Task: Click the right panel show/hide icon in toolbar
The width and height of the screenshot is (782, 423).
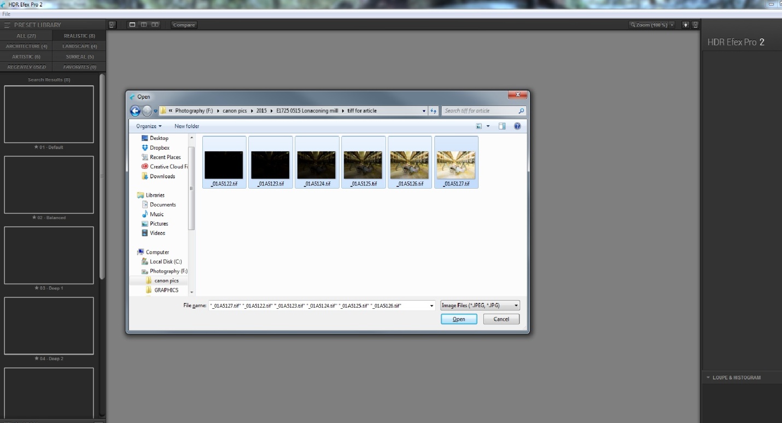Action: point(695,25)
